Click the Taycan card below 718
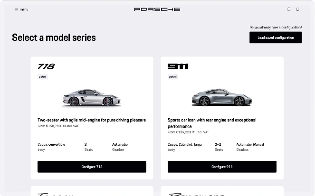The width and height of the screenshot is (315, 196). 92,191
